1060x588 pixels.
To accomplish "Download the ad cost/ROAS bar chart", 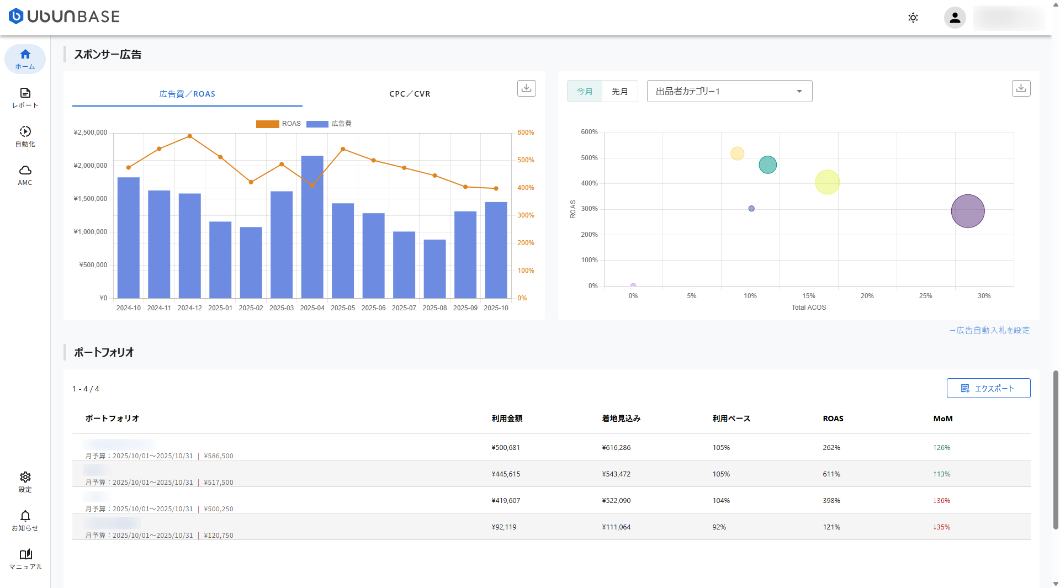I will click(x=526, y=88).
